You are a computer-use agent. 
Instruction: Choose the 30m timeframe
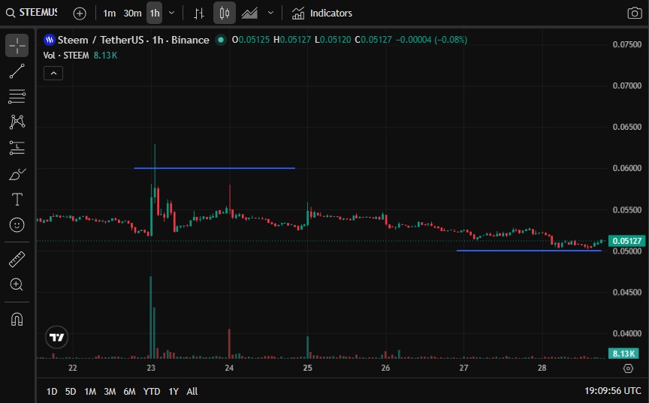(x=132, y=14)
